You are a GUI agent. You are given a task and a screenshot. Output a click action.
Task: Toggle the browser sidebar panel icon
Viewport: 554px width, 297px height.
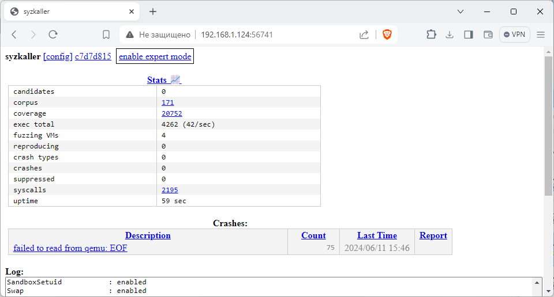[469, 35]
